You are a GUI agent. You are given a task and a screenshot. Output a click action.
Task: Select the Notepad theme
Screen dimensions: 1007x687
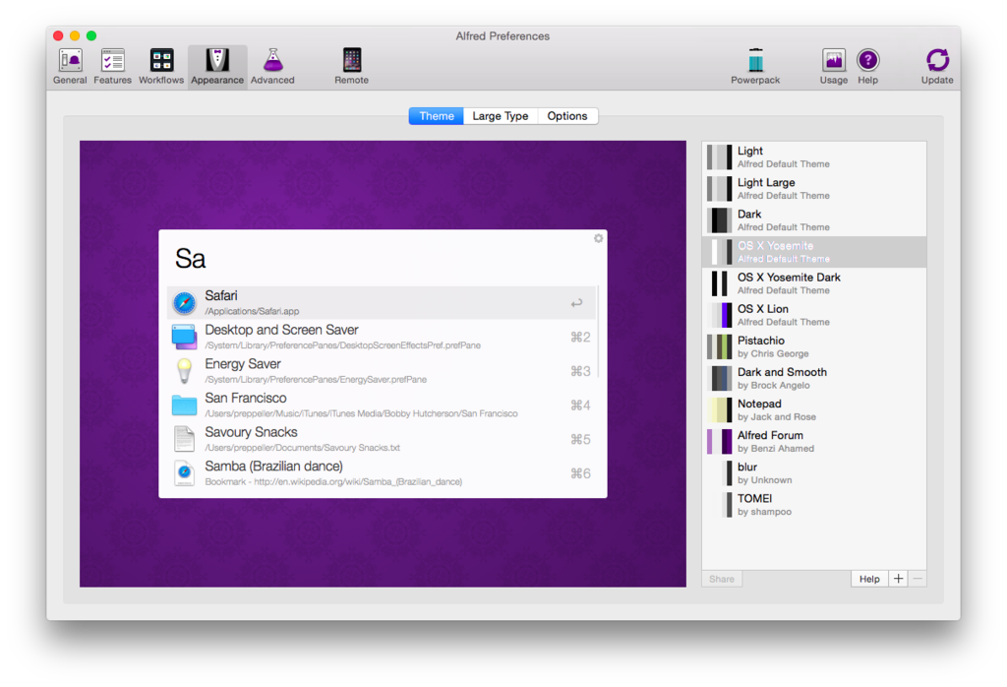pos(814,409)
